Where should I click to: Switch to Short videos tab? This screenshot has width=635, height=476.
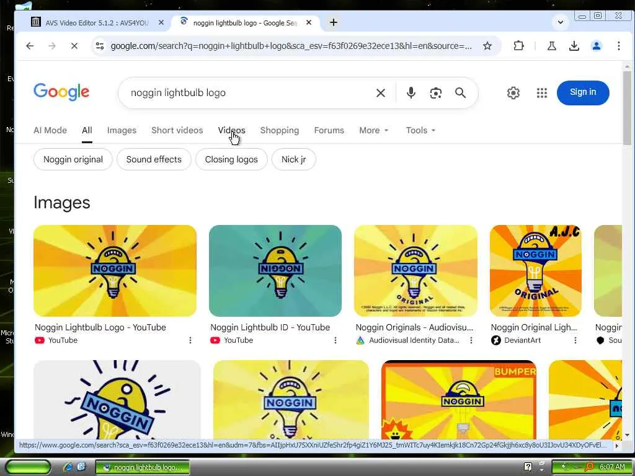click(x=177, y=130)
